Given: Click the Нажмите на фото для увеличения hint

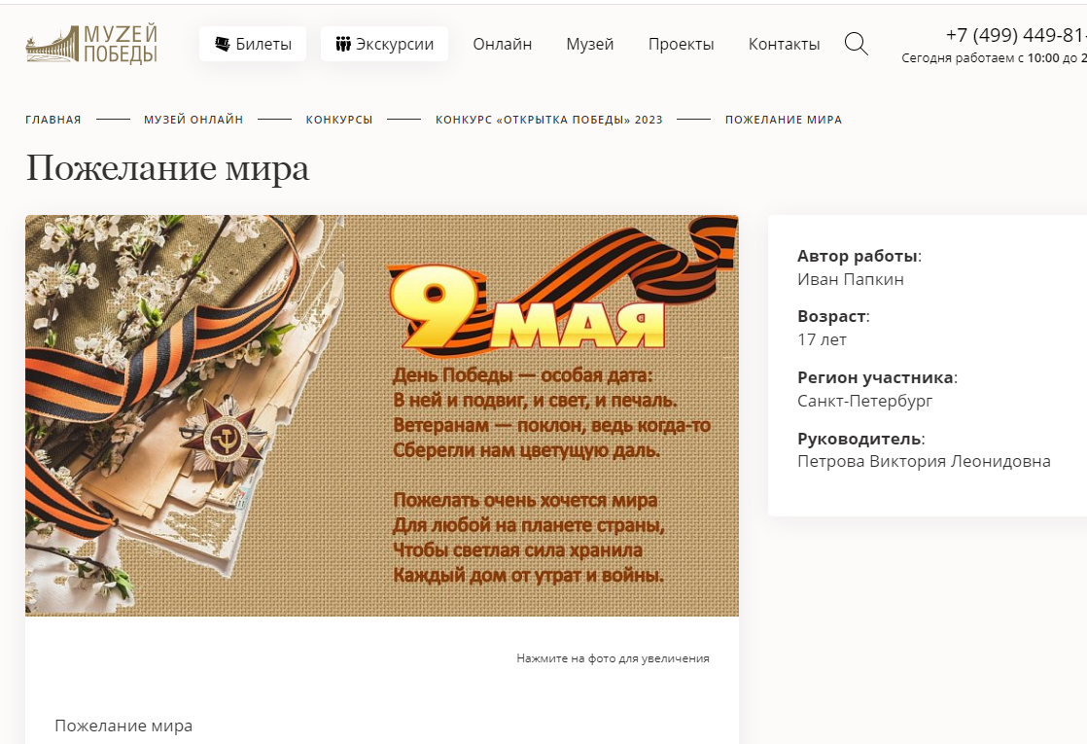Looking at the screenshot, I should coord(613,658).
